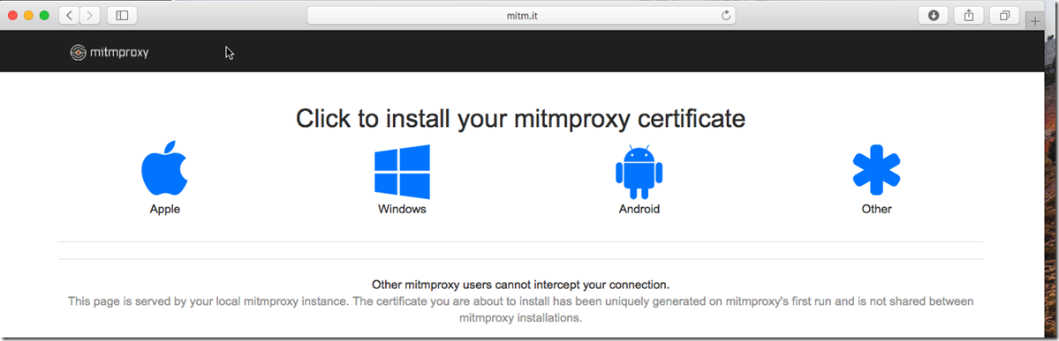Go back with Safari back arrow
This screenshot has height=341, width=1059.
coord(70,15)
